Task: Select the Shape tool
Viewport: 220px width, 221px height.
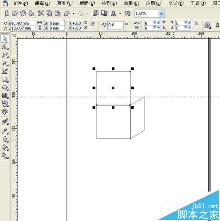Action: 5,47
